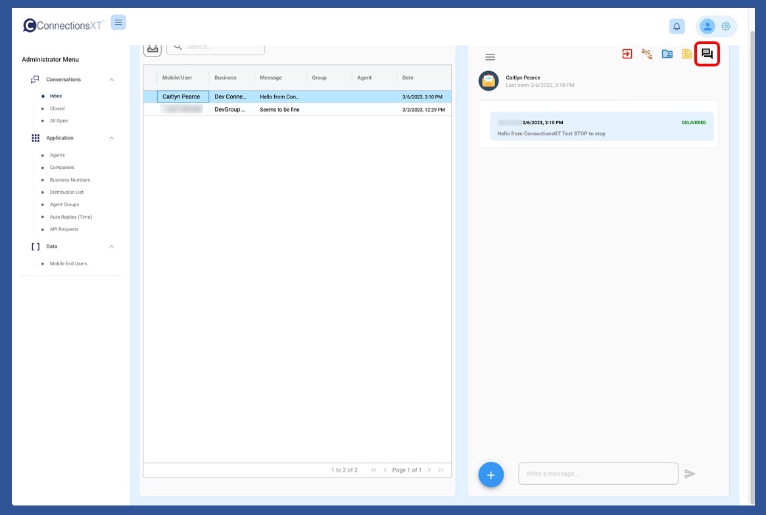Screen dimensions: 766x515
Task: Open the Business Numbers page
Action: 70,180
